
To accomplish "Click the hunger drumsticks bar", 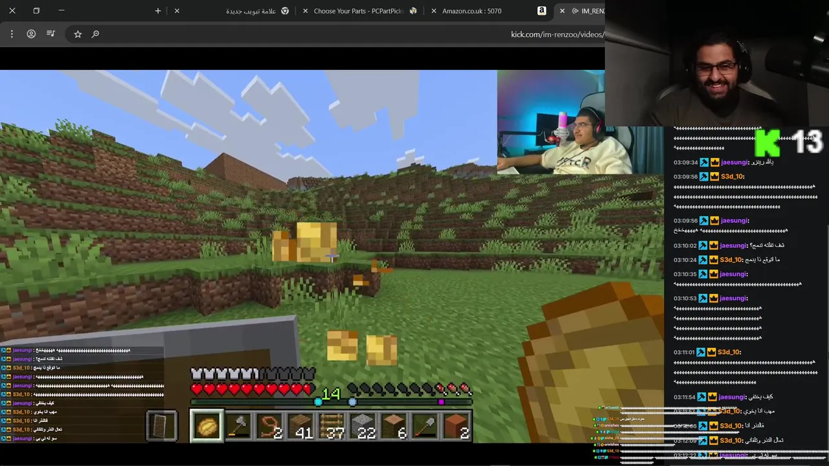I will [410, 389].
